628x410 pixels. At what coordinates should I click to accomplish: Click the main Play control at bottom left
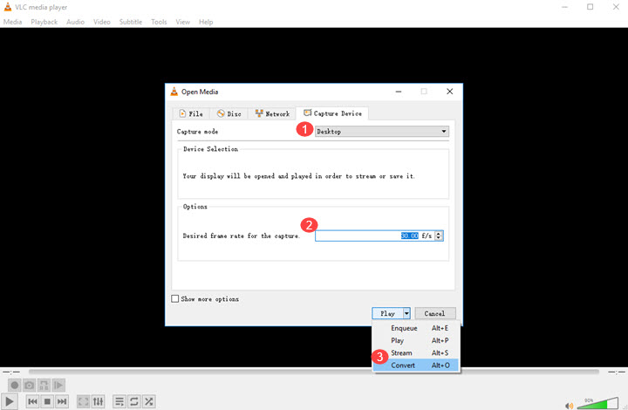coord(10,401)
